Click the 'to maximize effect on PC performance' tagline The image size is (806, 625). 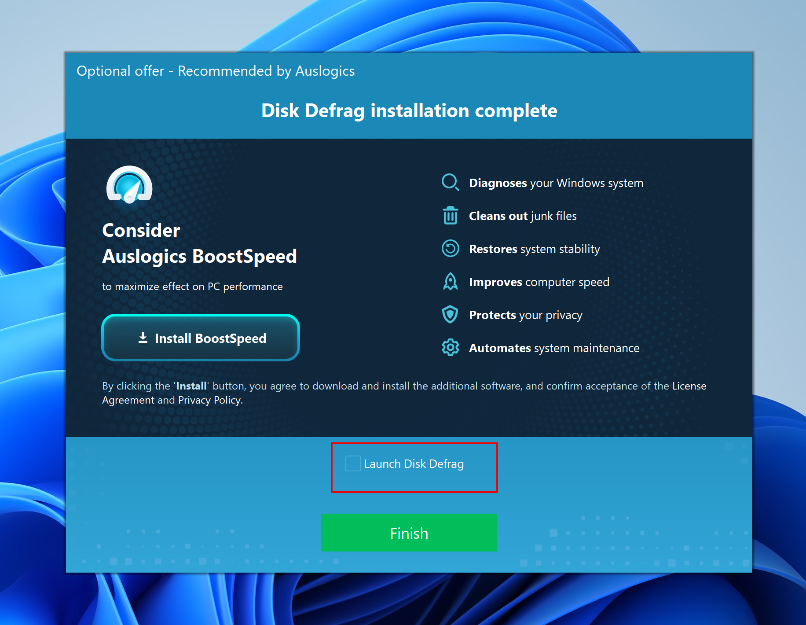click(192, 287)
